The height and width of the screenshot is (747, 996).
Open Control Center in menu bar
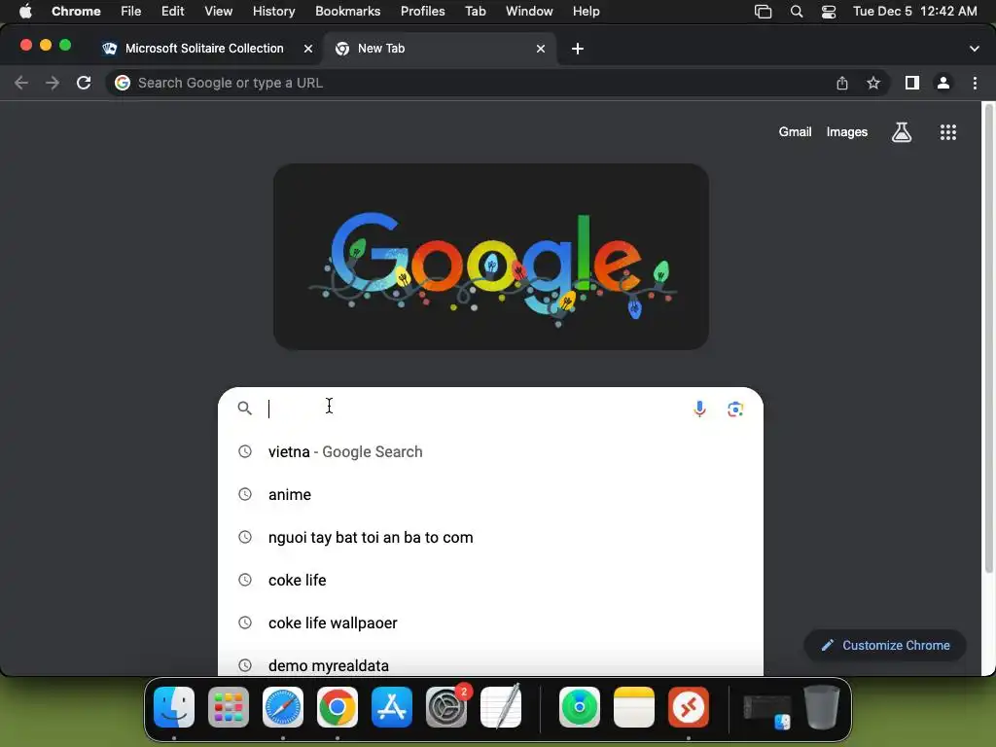(829, 12)
